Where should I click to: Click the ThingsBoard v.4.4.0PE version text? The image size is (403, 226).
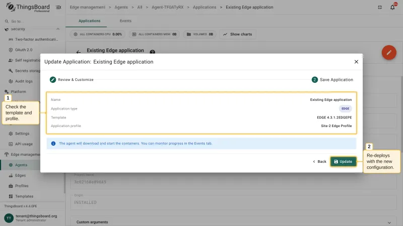pos(21,206)
